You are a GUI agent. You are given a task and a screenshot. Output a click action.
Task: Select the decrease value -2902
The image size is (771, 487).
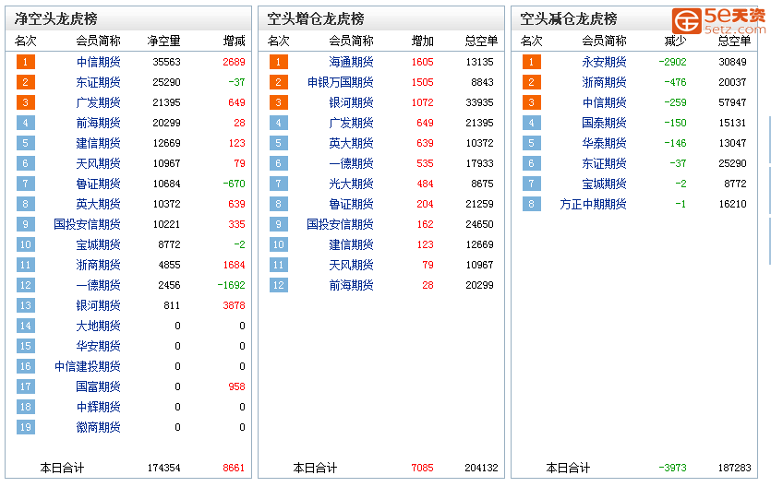672,62
